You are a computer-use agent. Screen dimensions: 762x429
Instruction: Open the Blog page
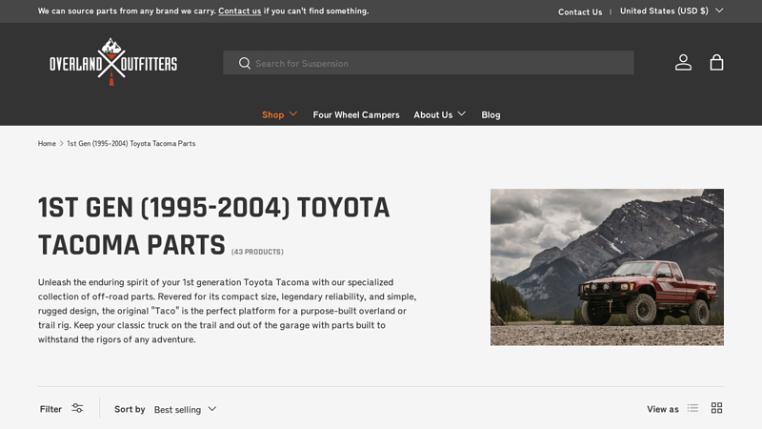click(x=491, y=114)
